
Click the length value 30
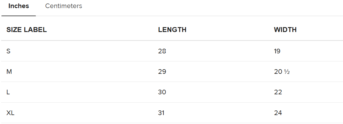[x=162, y=92]
